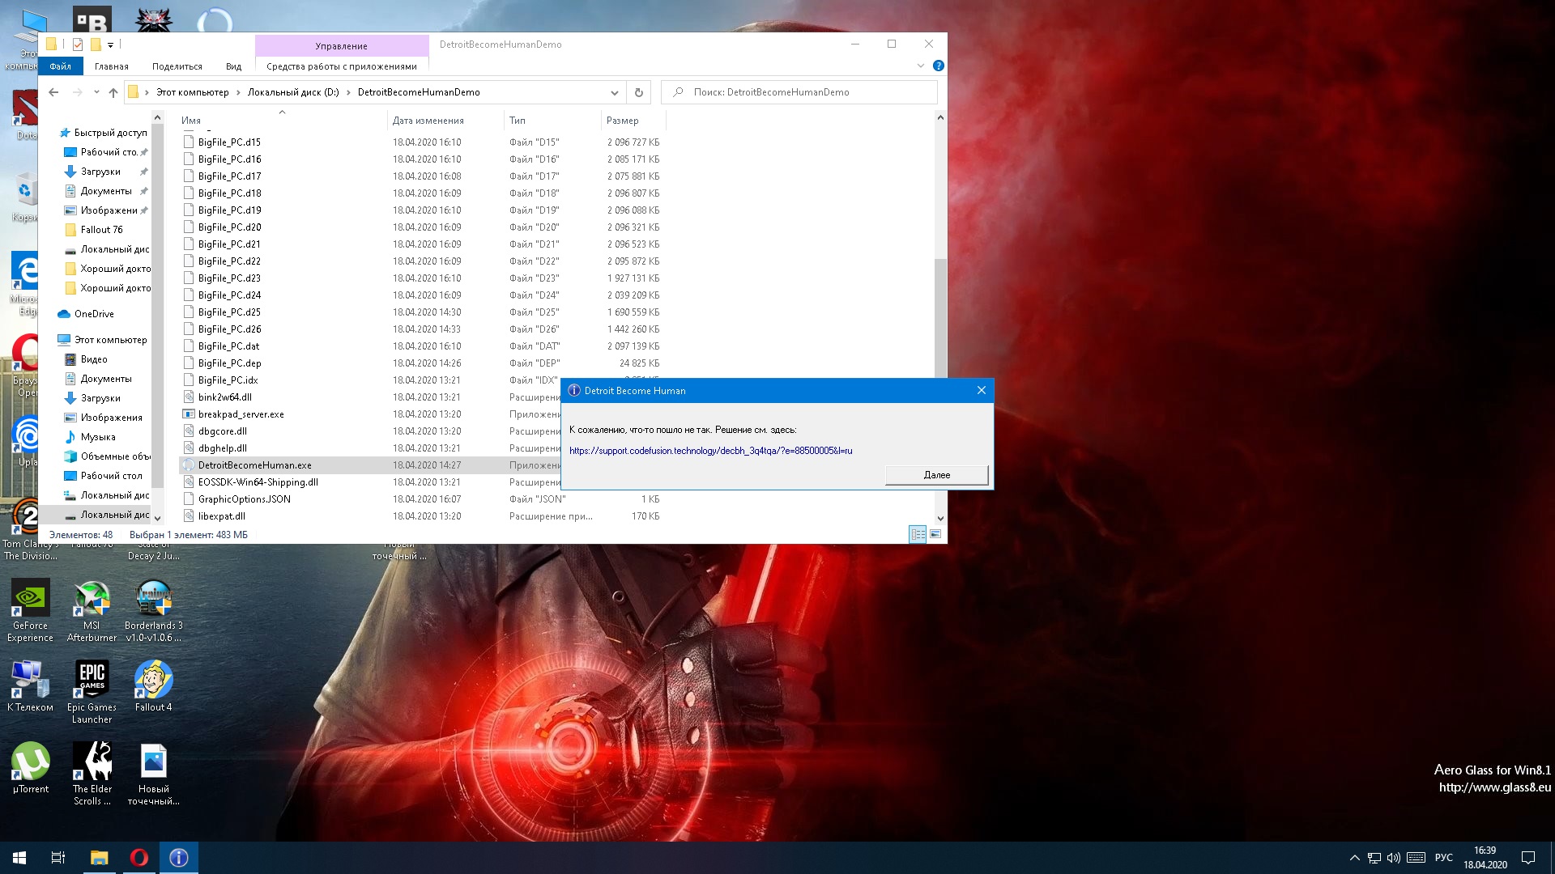
Task: Switch to large thumbnails view icon
Action: [935, 534]
